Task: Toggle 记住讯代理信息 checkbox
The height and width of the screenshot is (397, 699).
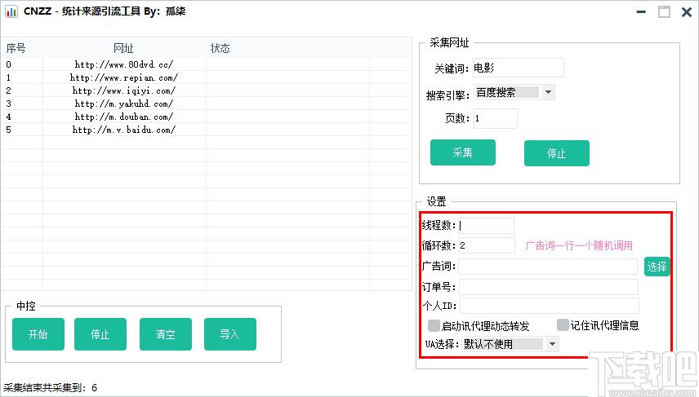Action: point(563,325)
